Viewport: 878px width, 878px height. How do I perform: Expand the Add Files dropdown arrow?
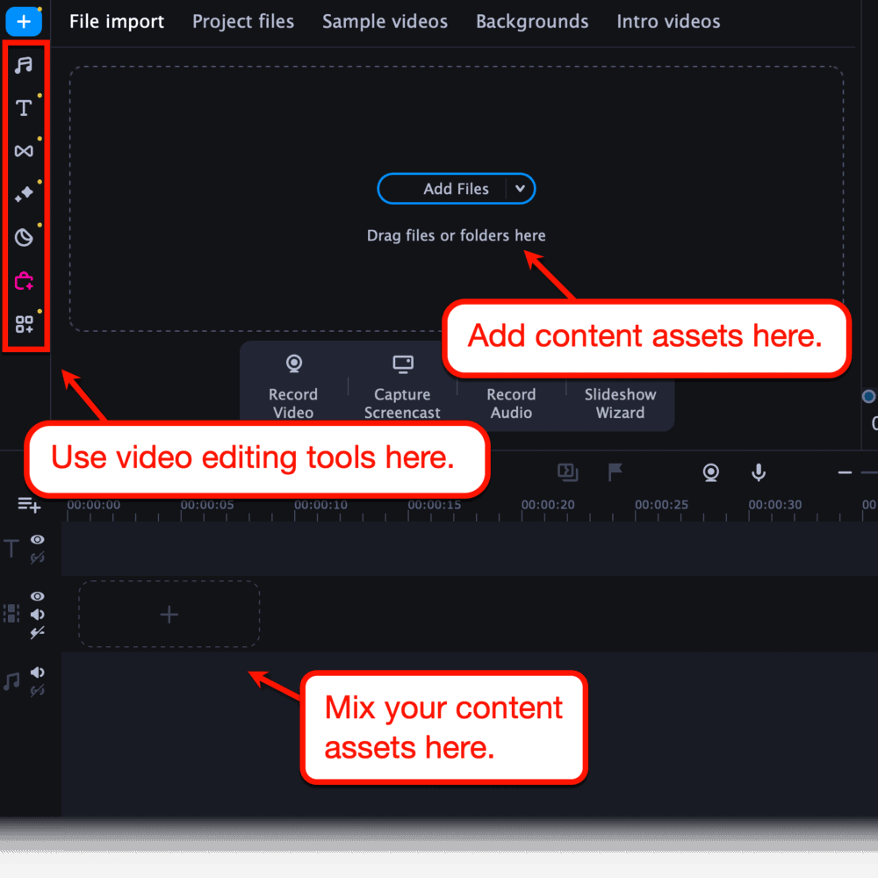[x=520, y=189]
